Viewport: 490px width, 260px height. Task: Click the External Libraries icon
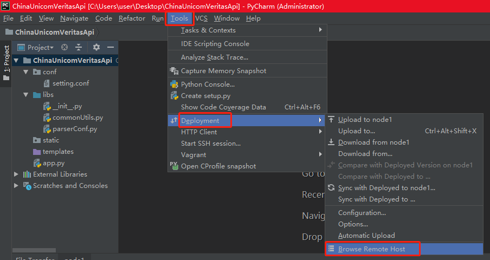tap(27, 174)
